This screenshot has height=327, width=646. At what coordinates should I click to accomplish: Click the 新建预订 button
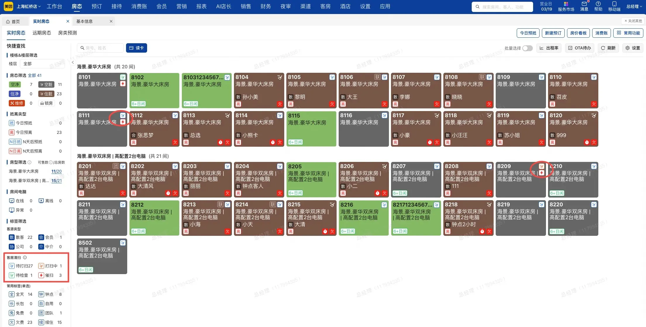pos(553,33)
